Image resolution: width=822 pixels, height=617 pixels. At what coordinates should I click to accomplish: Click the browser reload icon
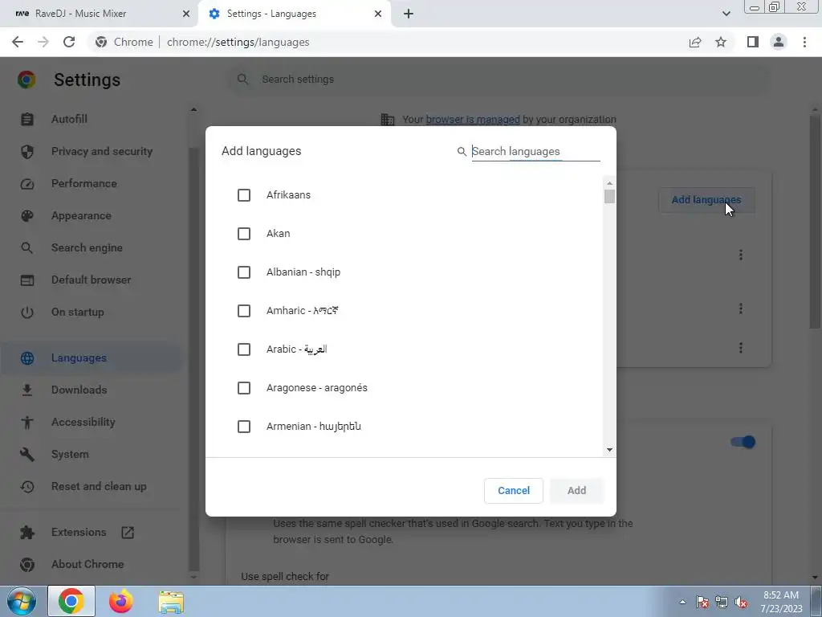tap(69, 42)
